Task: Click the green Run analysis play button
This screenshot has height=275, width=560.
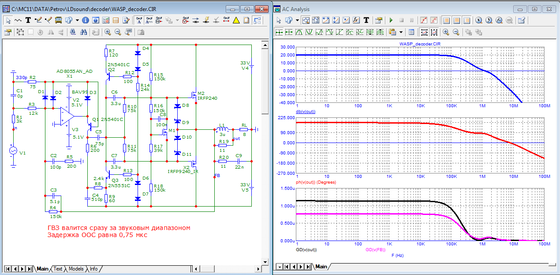Action: pyautogui.click(x=391, y=20)
